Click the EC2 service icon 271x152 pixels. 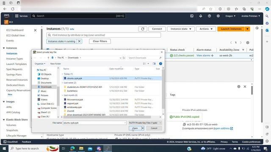[6, 22]
